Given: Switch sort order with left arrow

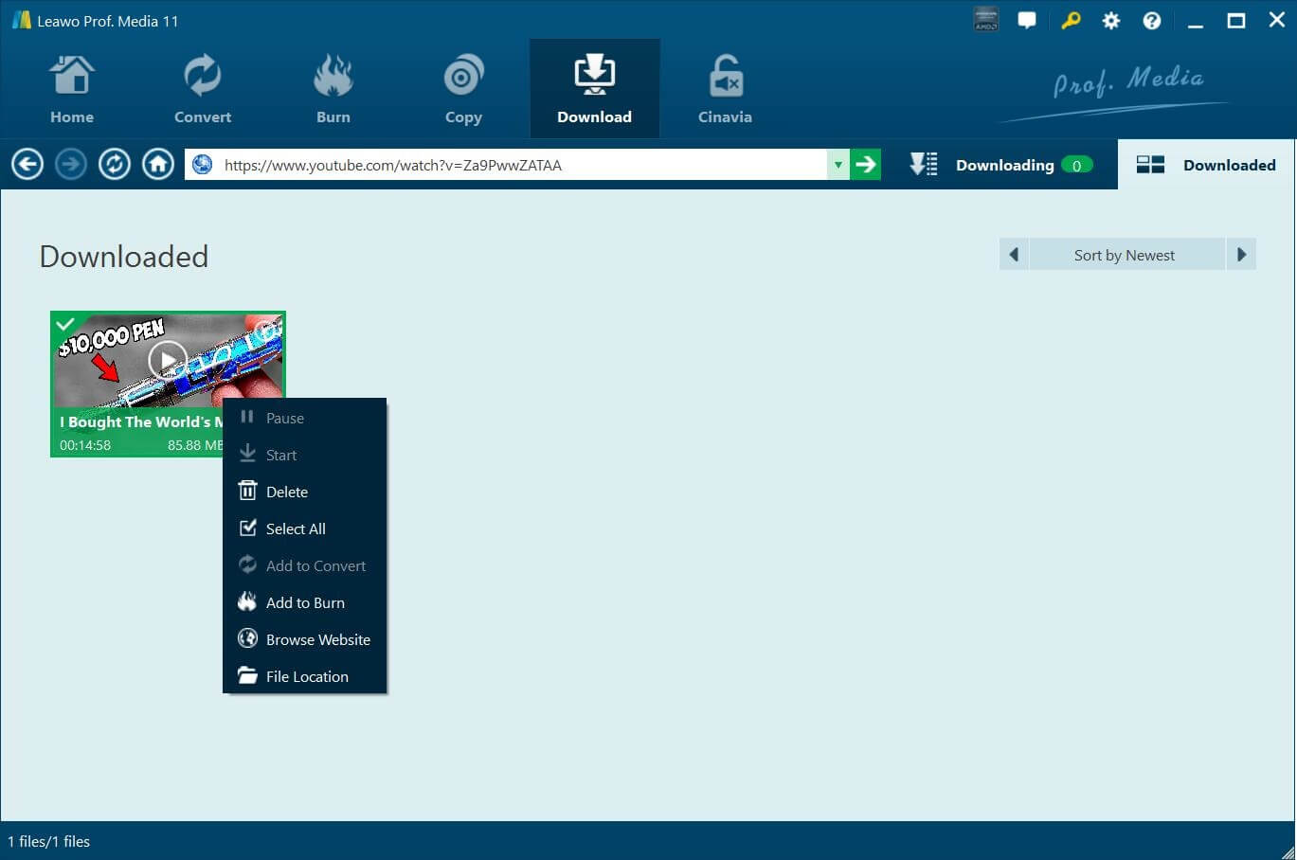Looking at the screenshot, I should (1014, 255).
